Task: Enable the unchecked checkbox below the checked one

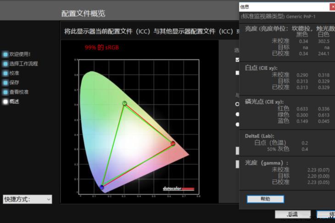Action: 237,72
